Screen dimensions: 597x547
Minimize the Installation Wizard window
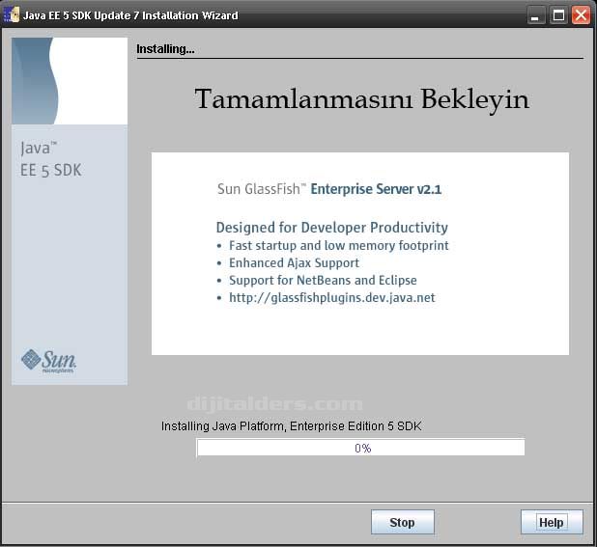pyautogui.click(x=535, y=15)
